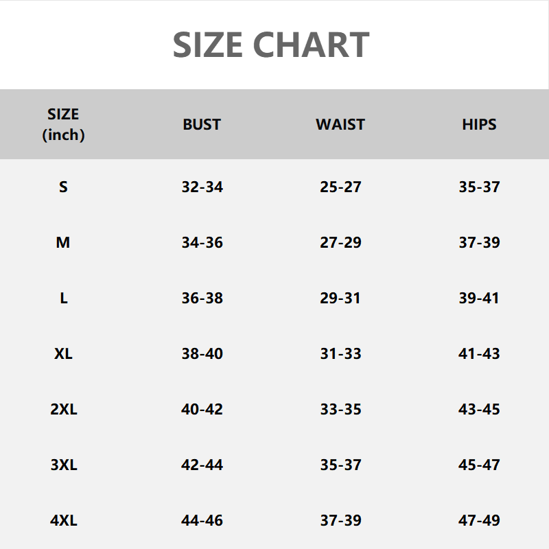This screenshot has width=549, height=549.
Task: Select bust value 38-40 for size XL
Action: (202, 353)
